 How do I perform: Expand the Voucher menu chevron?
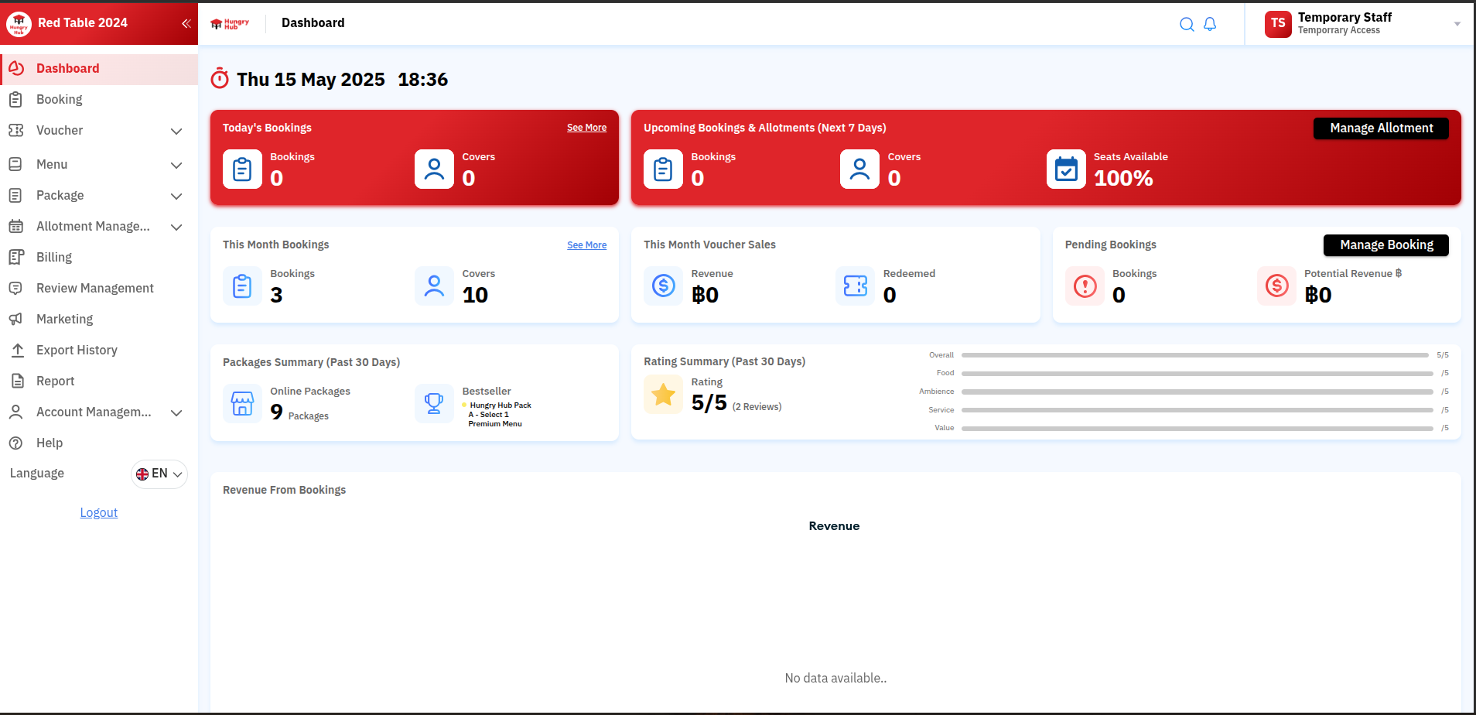176,131
